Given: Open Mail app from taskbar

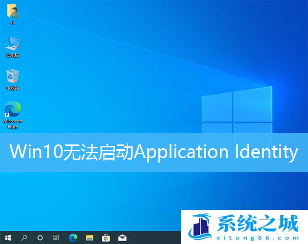Looking at the screenshot, I should click(x=122, y=238).
